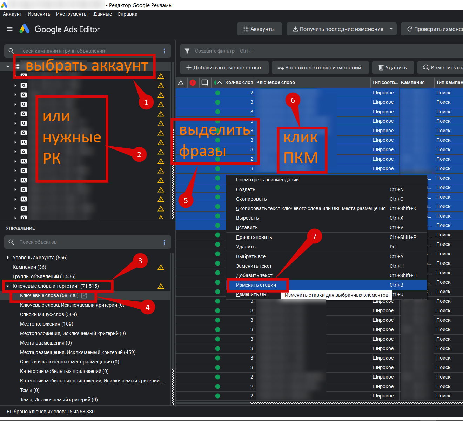Open the Справка menu
The width and height of the screenshot is (463, 421).
click(127, 14)
